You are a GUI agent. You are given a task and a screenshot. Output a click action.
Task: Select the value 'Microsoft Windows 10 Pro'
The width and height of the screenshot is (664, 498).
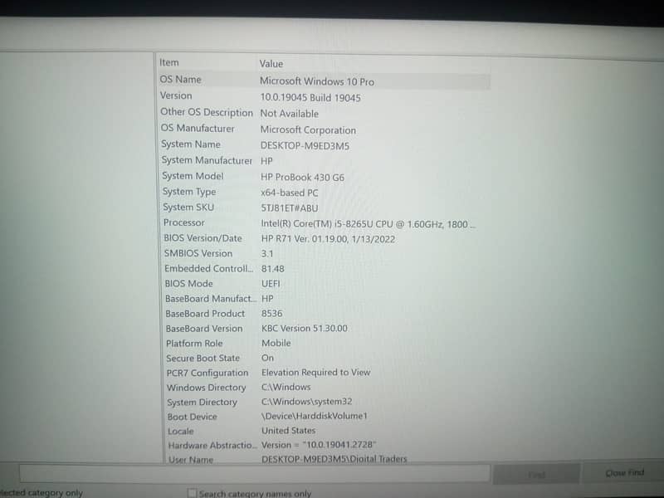pos(317,81)
